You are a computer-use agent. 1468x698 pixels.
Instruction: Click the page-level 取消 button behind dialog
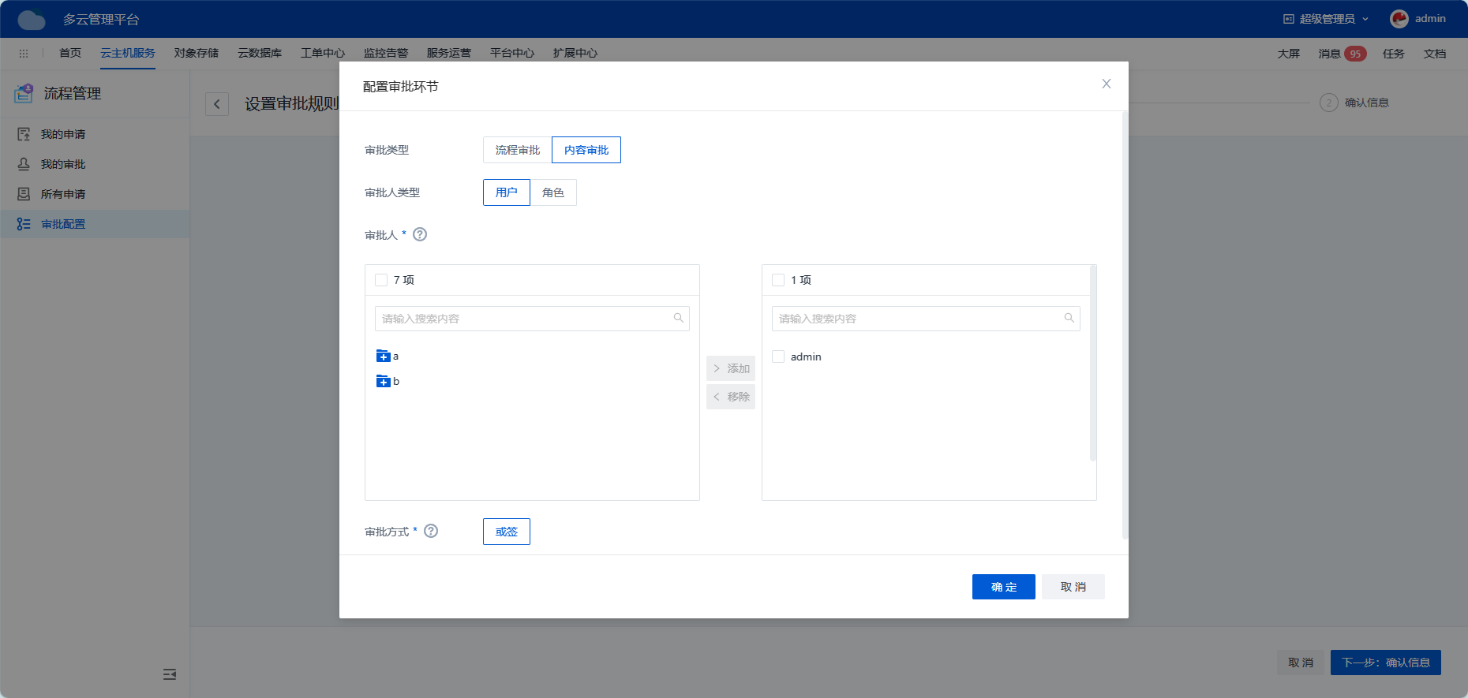tap(1301, 663)
